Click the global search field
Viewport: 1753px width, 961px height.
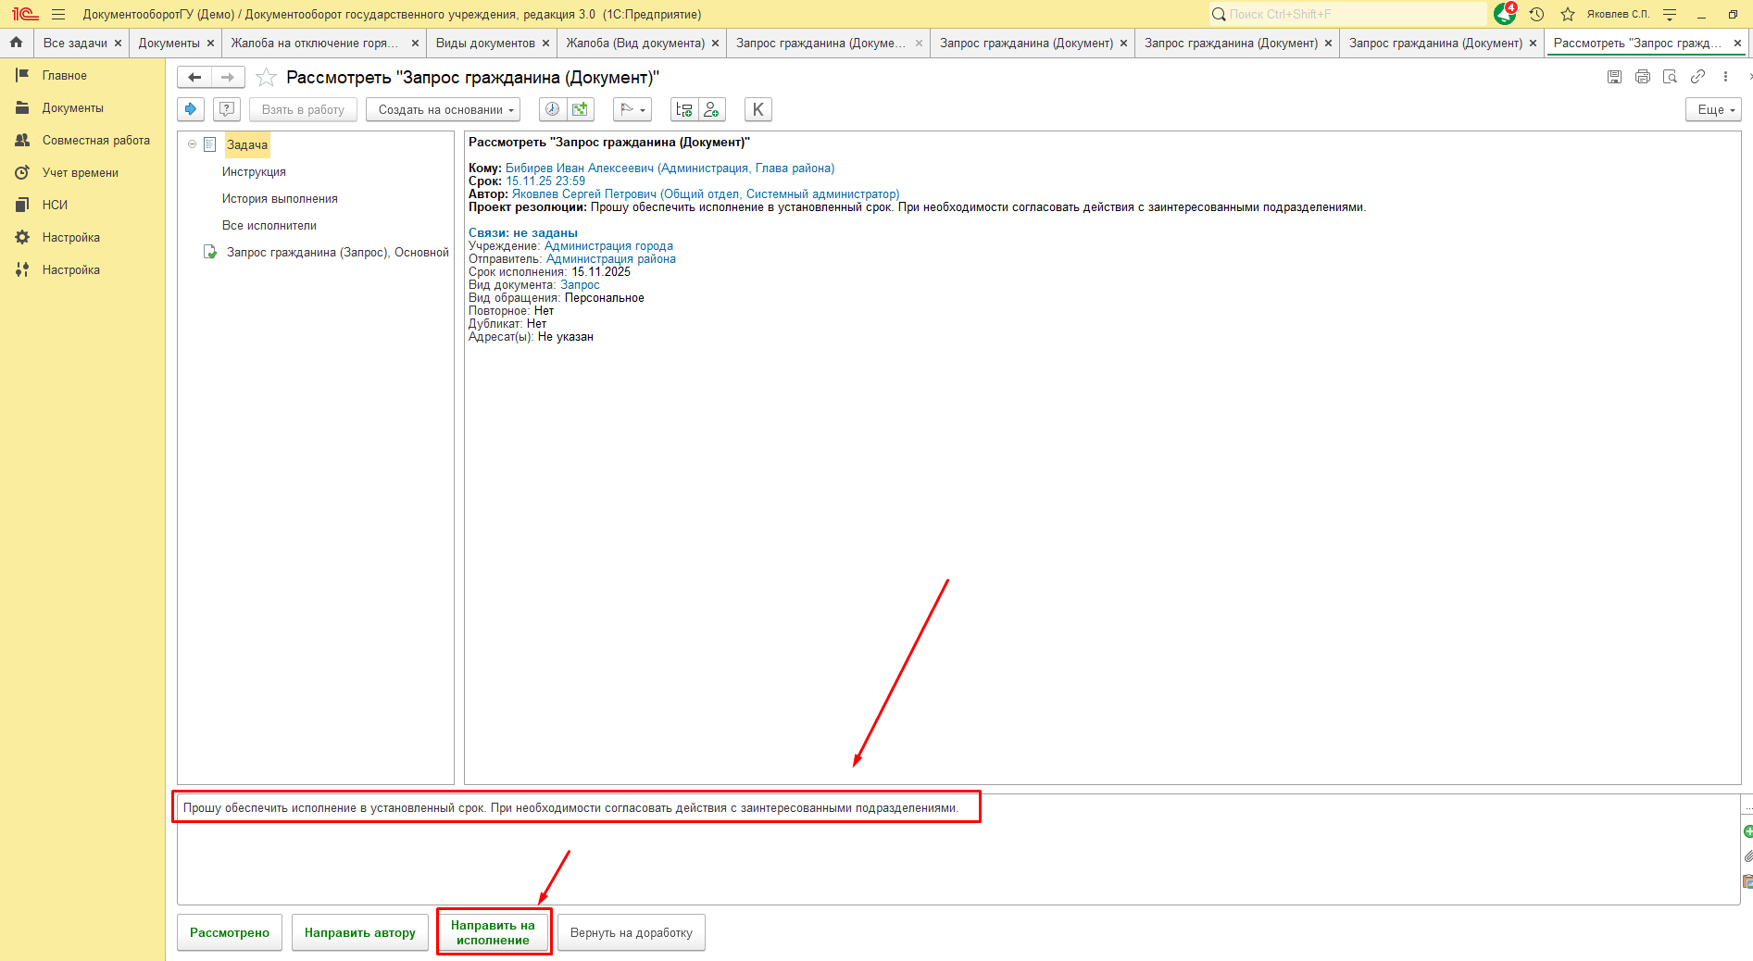coord(1347,14)
